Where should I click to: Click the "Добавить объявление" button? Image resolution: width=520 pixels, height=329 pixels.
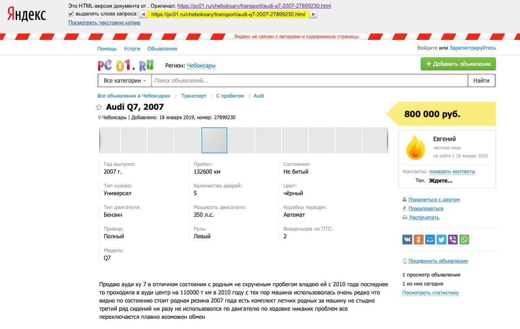pyautogui.click(x=458, y=64)
